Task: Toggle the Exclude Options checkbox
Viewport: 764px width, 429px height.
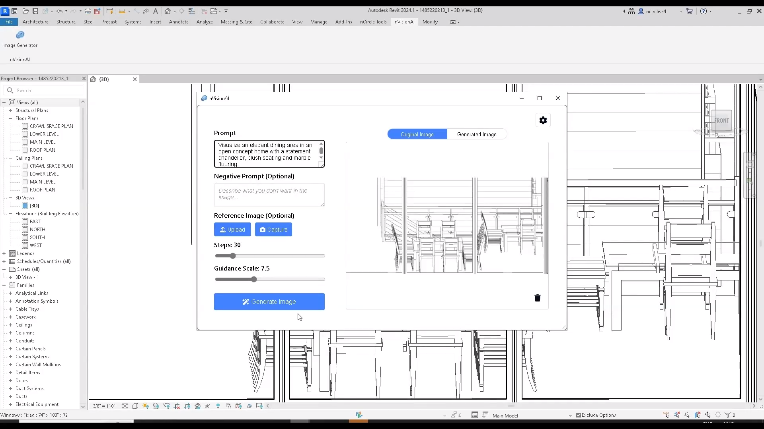Action: pyautogui.click(x=579, y=415)
